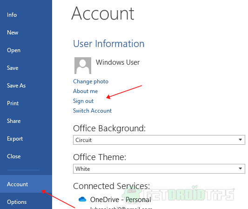Open the About me link
Image resolution: width=248 pixels, height=209 pixels.
click(86, 91)
